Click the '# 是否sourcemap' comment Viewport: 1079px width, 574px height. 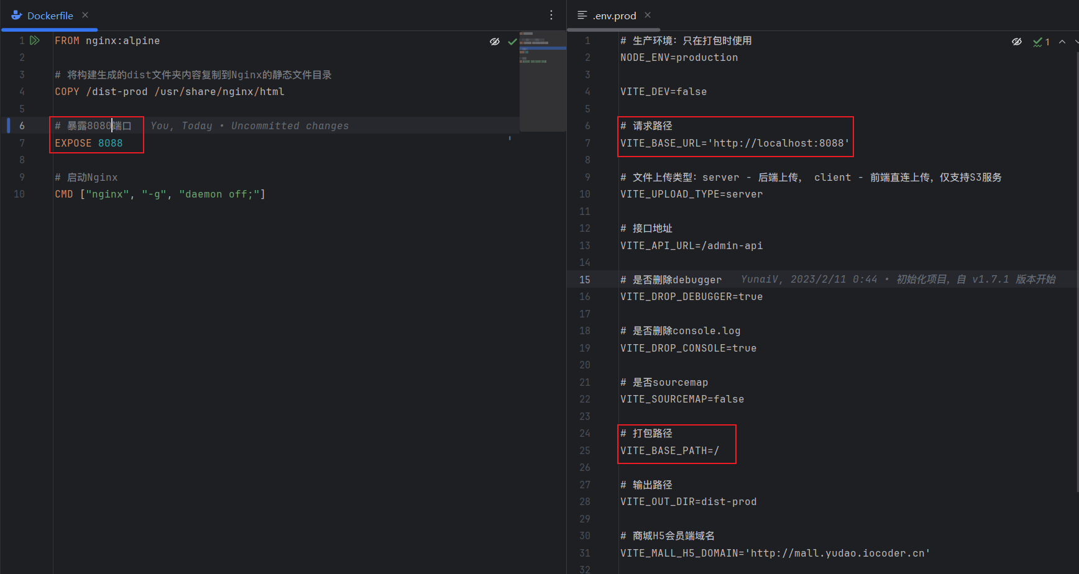click(664, 382)
